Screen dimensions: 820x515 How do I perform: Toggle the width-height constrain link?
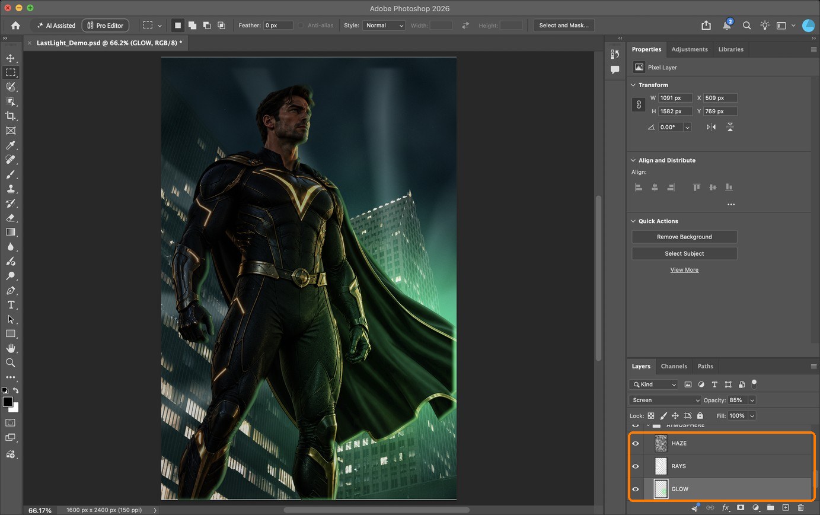(639, 104)
